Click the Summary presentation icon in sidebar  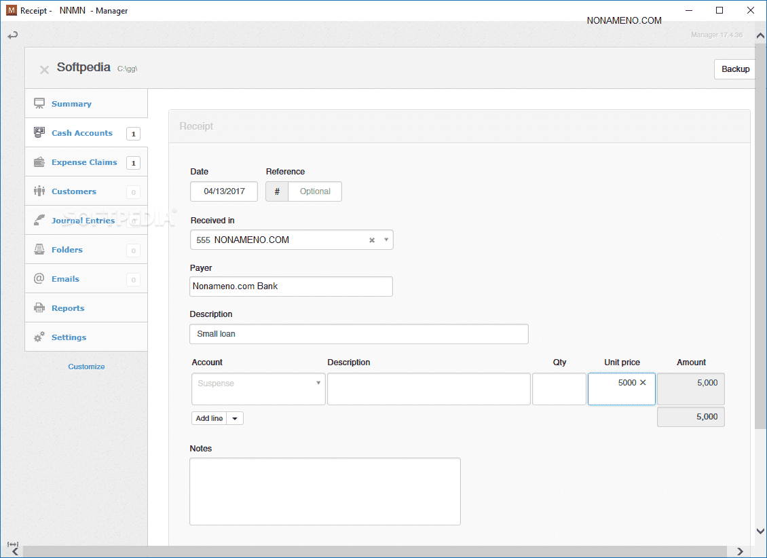click(x=39, y=104)
